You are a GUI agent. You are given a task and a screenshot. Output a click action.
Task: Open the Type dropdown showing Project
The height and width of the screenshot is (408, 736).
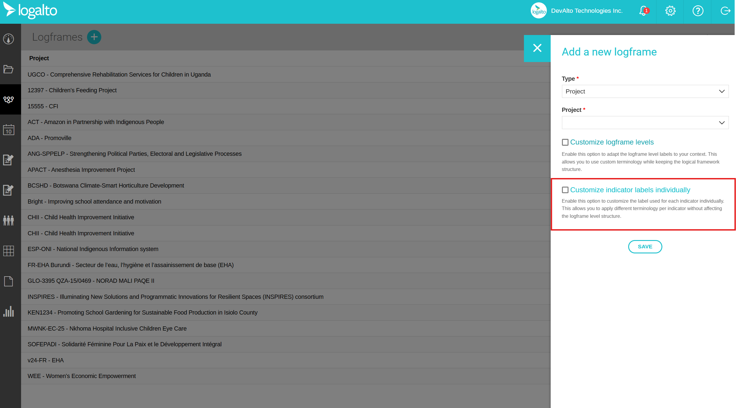point(645,91)
